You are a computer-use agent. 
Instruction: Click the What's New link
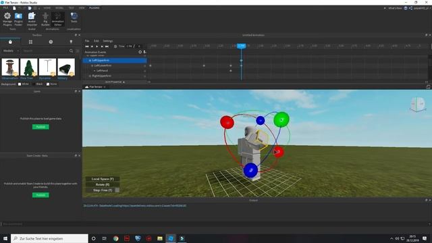click(x=395, y=8)
